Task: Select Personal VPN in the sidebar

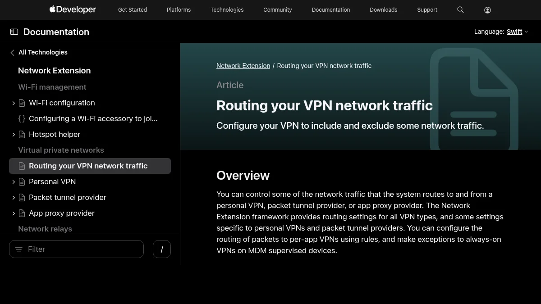Action: 52,182
